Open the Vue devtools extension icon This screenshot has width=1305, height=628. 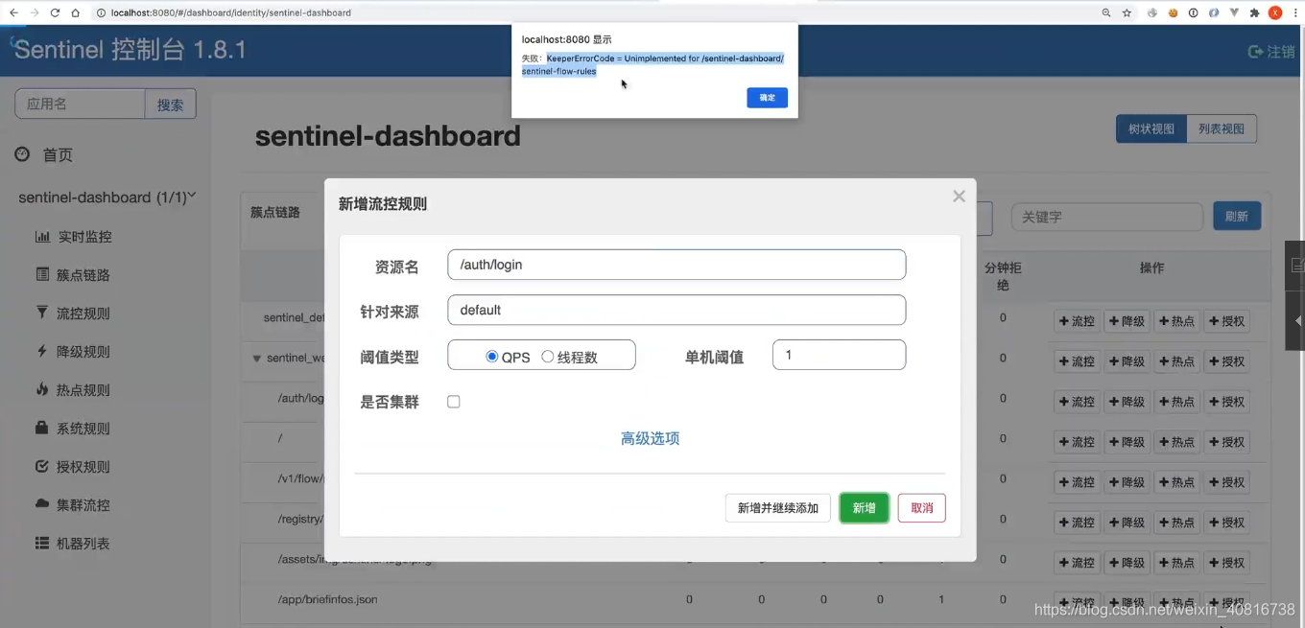tap(1235, 12)
